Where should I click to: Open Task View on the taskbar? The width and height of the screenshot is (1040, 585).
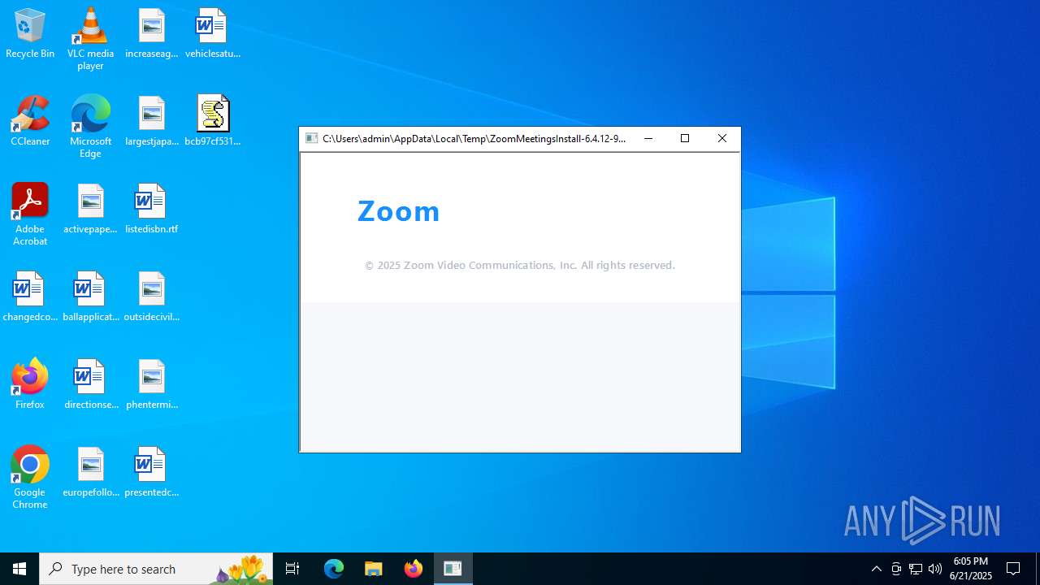pos(292,569)
